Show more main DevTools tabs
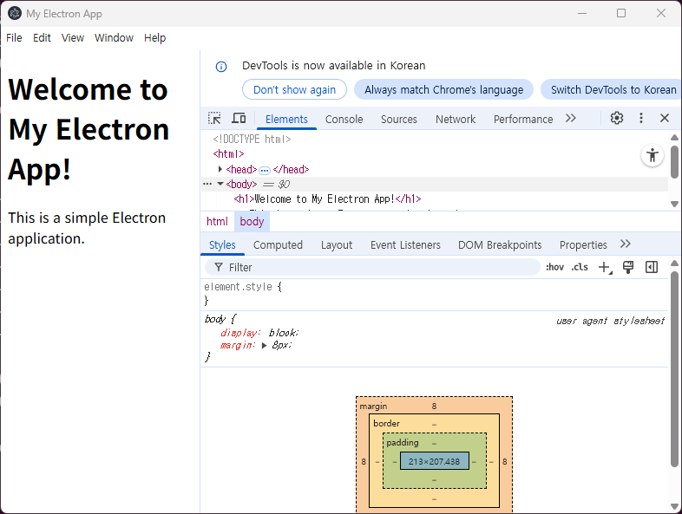The image size is (682, 514). [571, 119]
